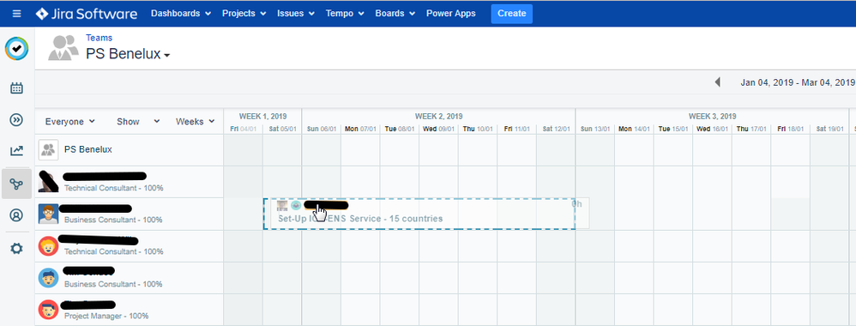
Task: Click the glasses avatar of first Business Consultant
Action: point(49,214)
